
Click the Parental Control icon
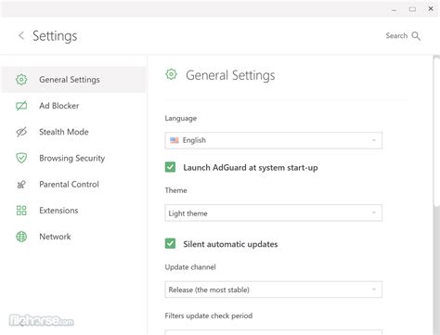click(x=21, y=185)
